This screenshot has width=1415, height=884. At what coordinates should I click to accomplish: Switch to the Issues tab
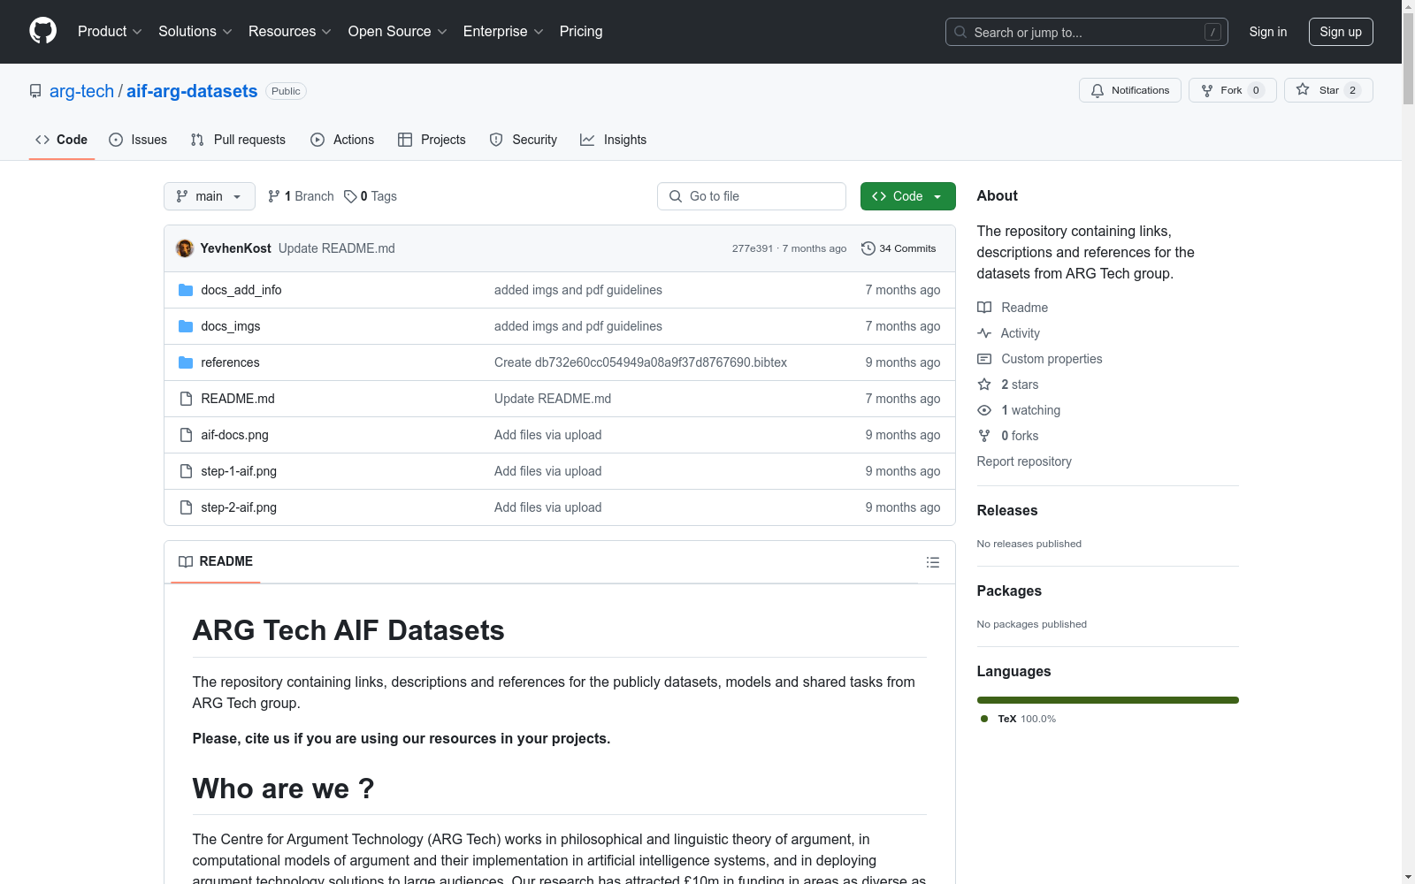(138, 140)
